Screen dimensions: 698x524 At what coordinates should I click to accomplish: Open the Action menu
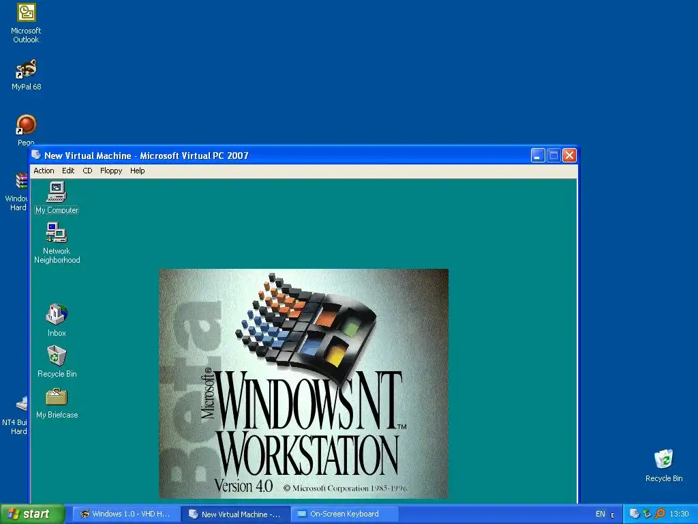pos(44,171)
